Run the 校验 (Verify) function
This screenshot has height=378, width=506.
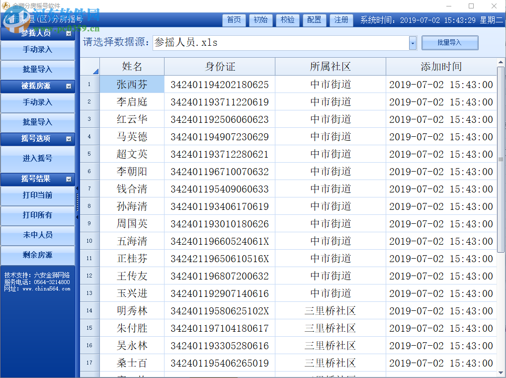pos(287,20)
